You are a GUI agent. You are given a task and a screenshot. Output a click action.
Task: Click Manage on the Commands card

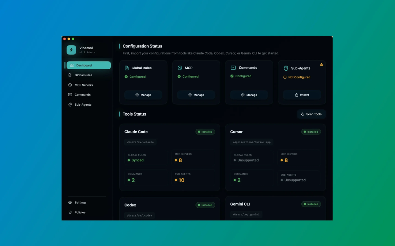(x=249, y=95)
